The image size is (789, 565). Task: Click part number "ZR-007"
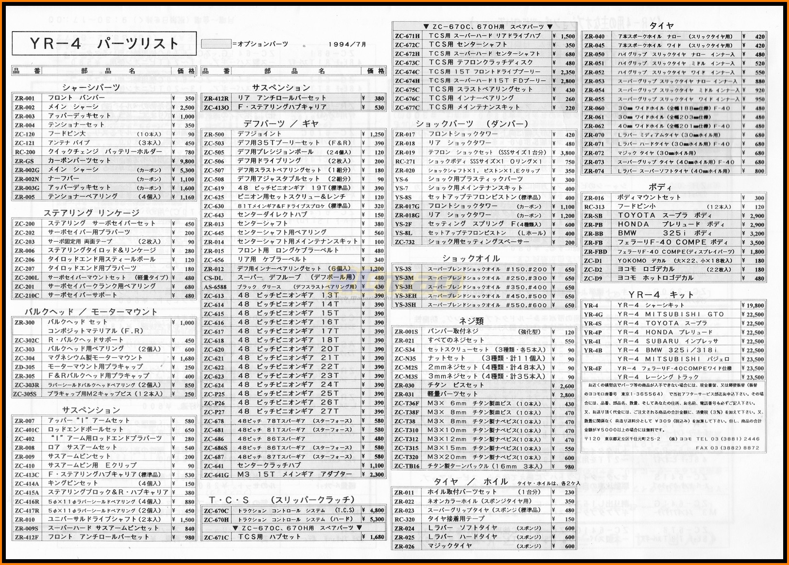click(25, 421)
